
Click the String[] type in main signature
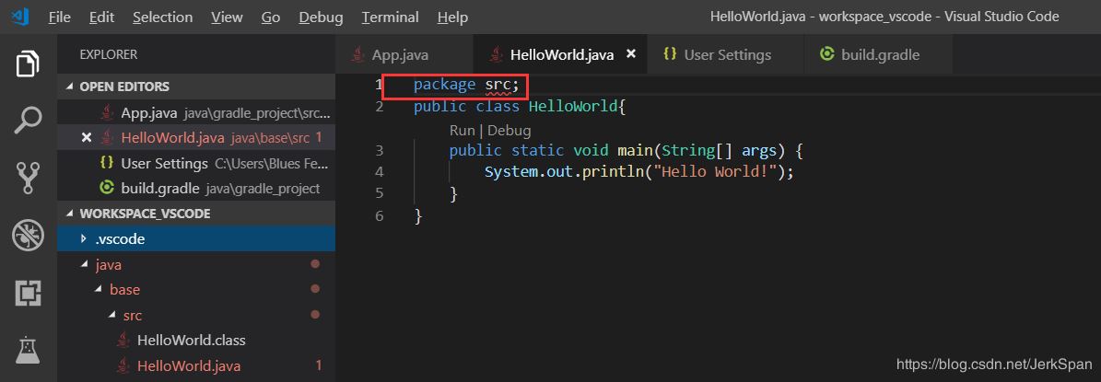pos(697,151)
